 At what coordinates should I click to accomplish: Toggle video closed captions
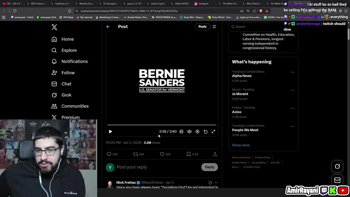[x=181, y=132]
